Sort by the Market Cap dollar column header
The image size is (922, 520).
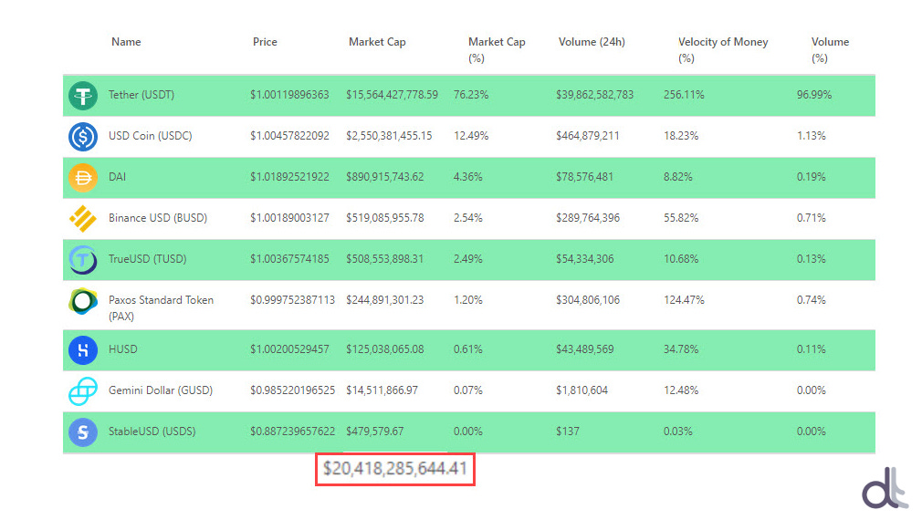tap(377, 42)
